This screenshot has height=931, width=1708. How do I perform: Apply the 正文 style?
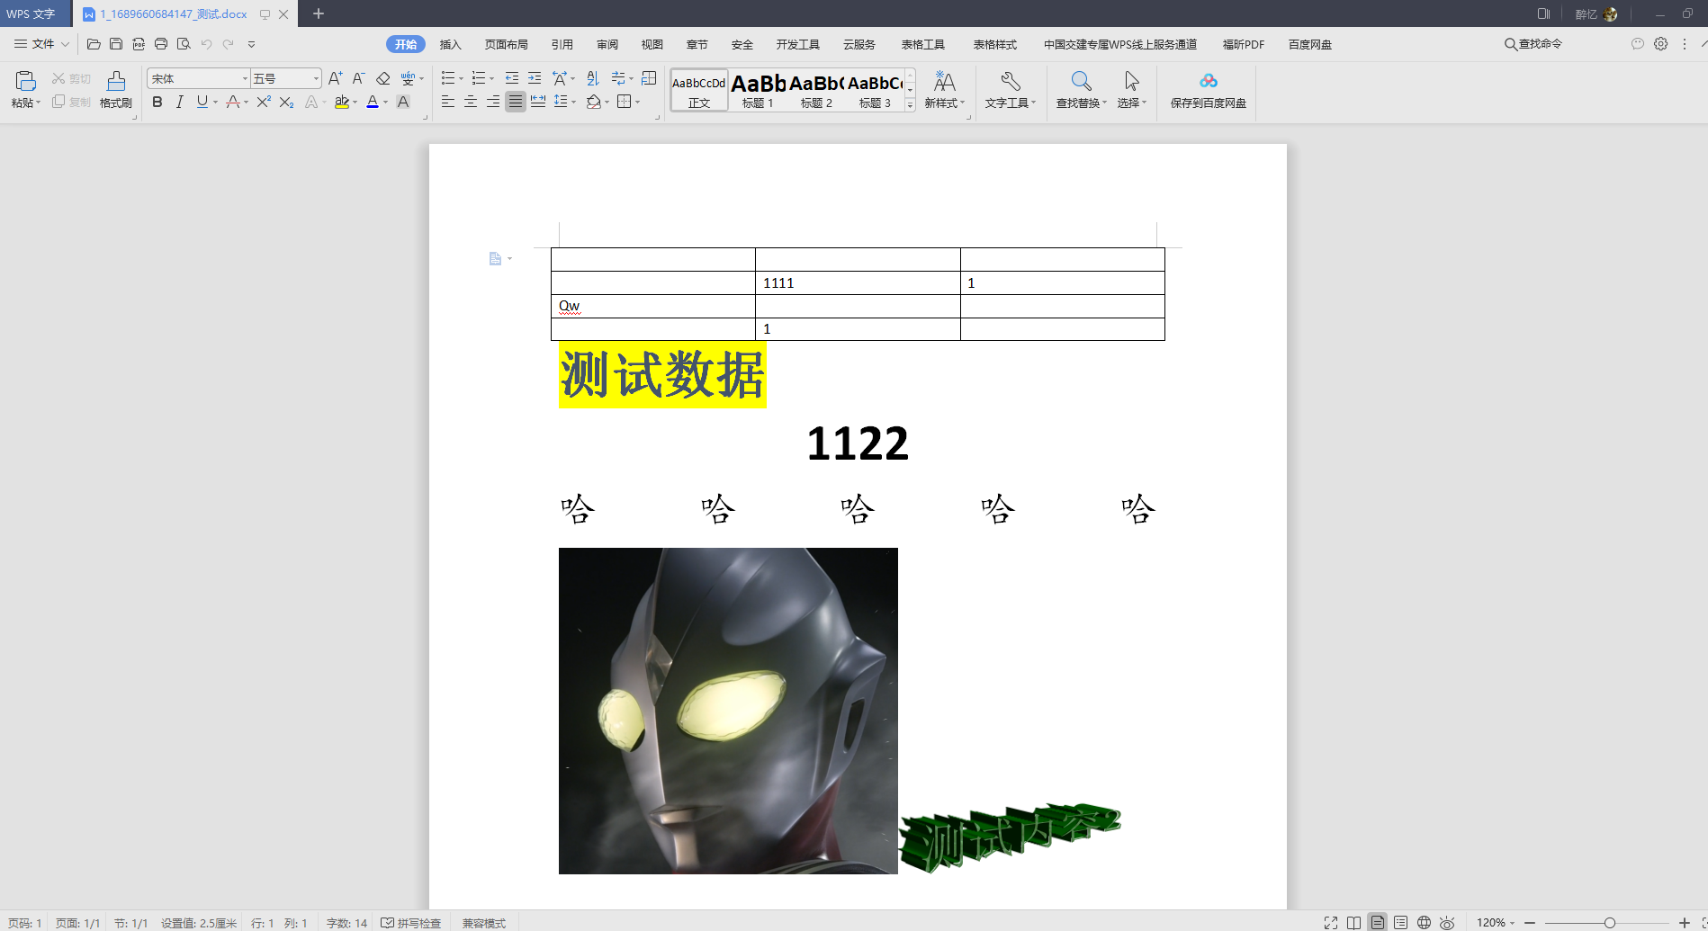tap(699, 91)
